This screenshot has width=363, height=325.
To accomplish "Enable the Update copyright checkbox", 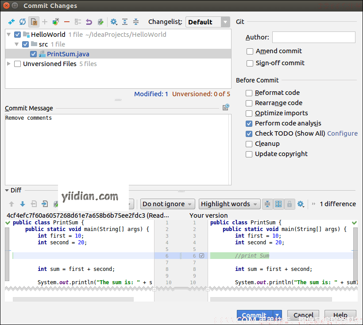I will coord(249,154).
